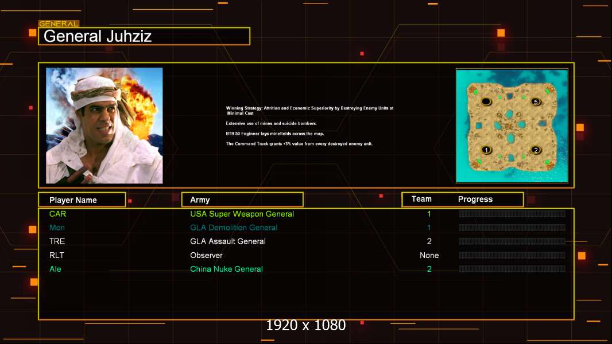Click the BTR-50 Engineer minefields line
612x344 pixels.
(x=275, y=134)
